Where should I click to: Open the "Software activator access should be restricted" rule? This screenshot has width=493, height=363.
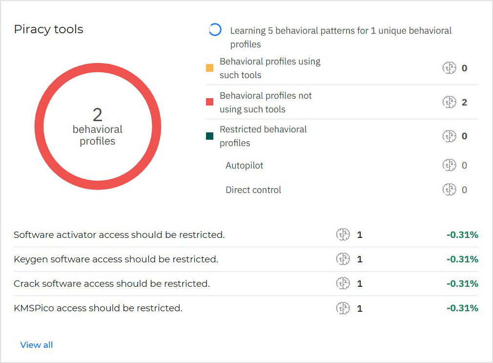pyautogui.click(x=119, y=235)
